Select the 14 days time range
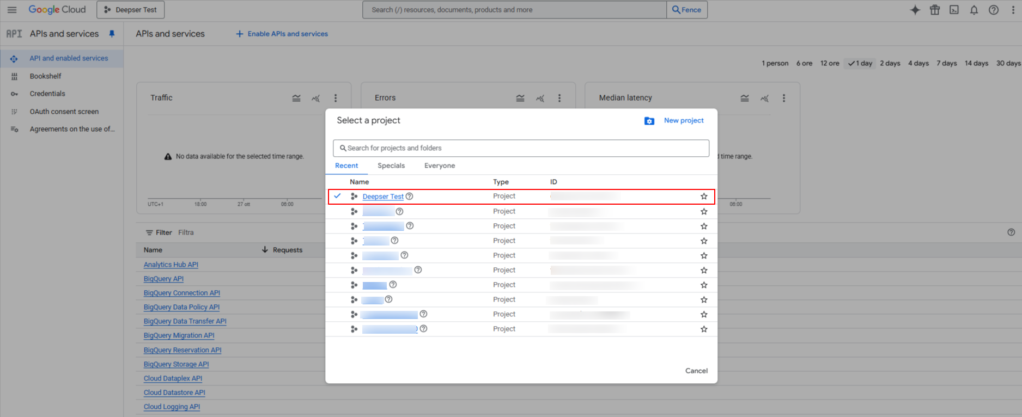1022x417 pixels. tap(976, 63)
